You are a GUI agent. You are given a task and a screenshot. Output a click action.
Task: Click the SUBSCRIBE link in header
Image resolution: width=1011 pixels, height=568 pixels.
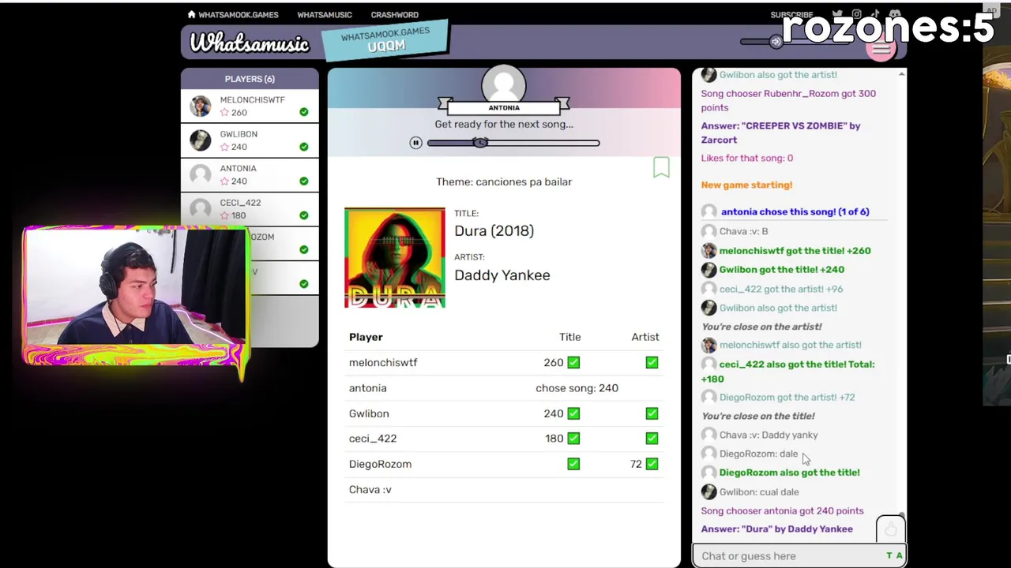tap(791, 15)
